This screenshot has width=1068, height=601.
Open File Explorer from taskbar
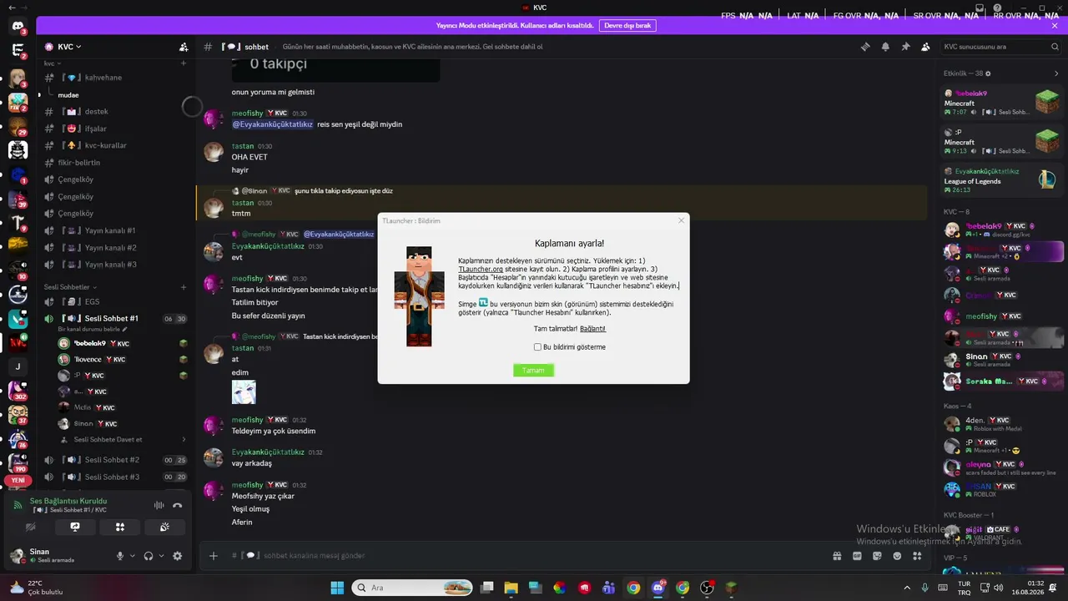coord(511,588)
